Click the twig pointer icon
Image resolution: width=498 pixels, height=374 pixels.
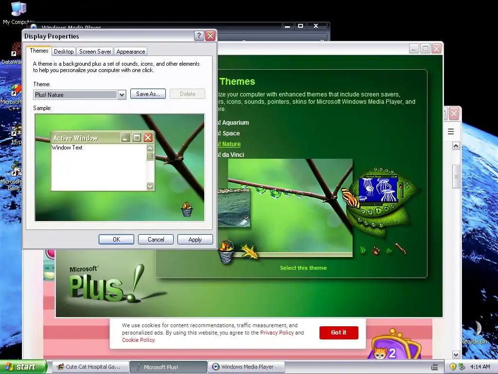click(x=401, y=248)
